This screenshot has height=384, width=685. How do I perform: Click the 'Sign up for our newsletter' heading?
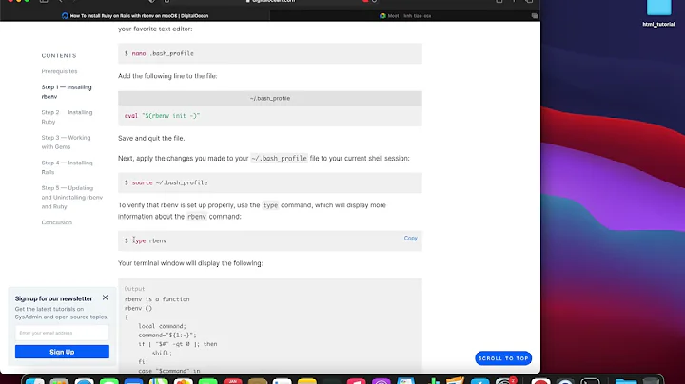pyautogui.click(x=53, y=298)
